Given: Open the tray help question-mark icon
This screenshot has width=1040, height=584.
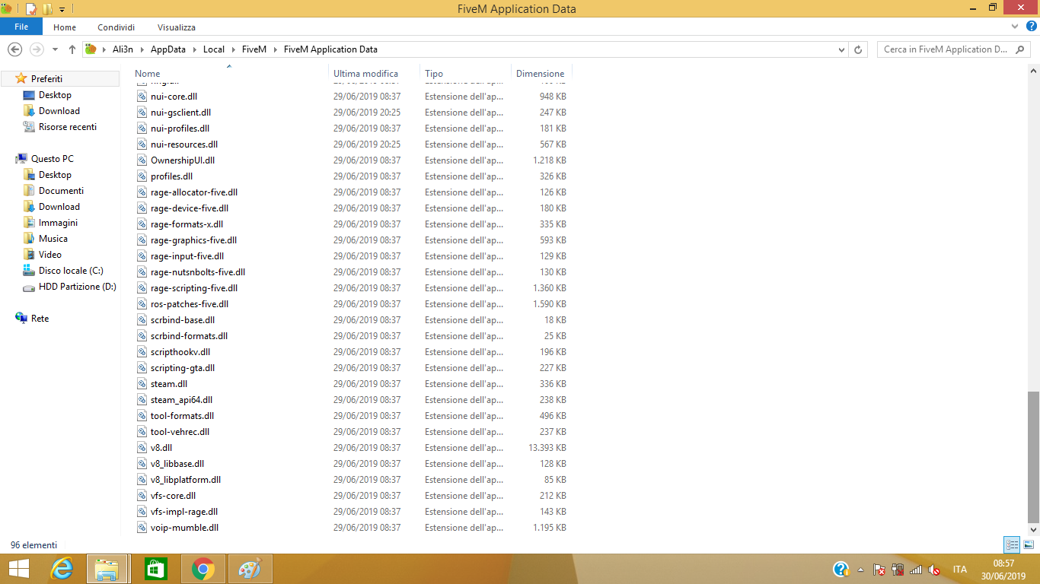Looking at the screenshot, I should tap(841, 569).
